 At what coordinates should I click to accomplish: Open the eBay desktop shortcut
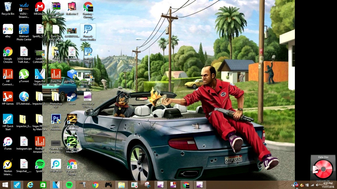(8, 31)
